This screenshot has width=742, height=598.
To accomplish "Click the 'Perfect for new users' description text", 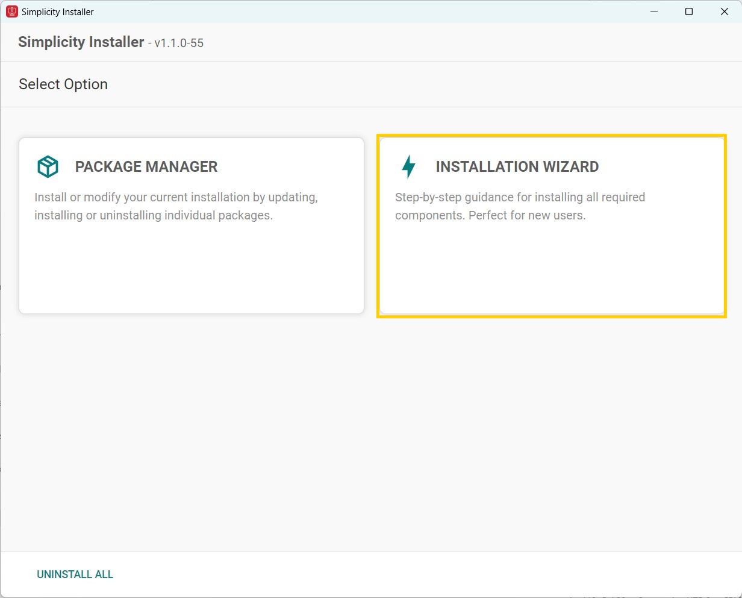I will coord(526,215).
